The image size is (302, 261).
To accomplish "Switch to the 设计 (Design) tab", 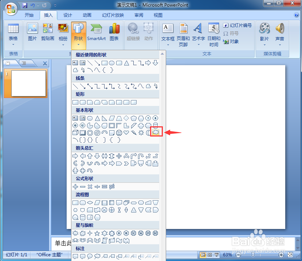I will click(68, 15).
